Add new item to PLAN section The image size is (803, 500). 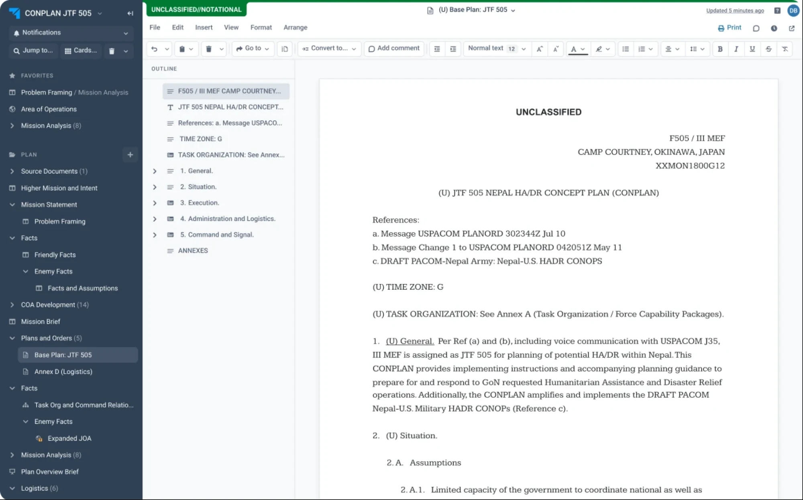(130, 154)
